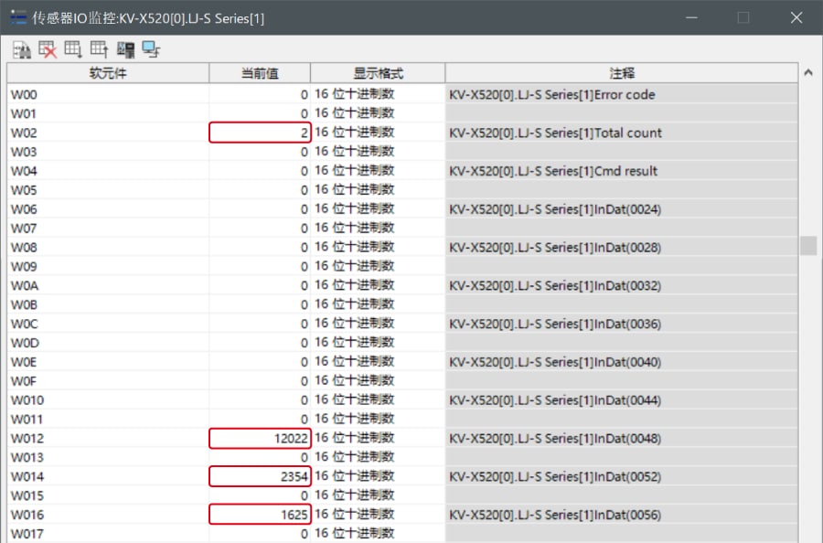The image size is (823, 543).
Task: Click the table icon with down arrow
Action: (73, 49)
